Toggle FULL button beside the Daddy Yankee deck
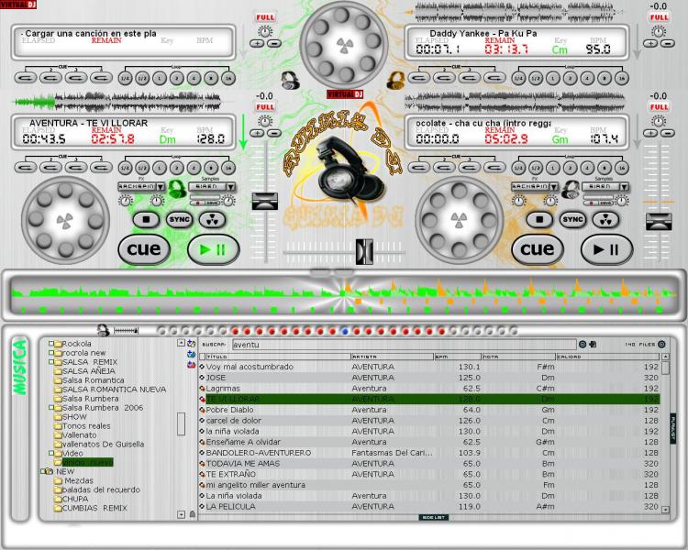The height and width of the screenshot is (550, 688). click(659, 17)
